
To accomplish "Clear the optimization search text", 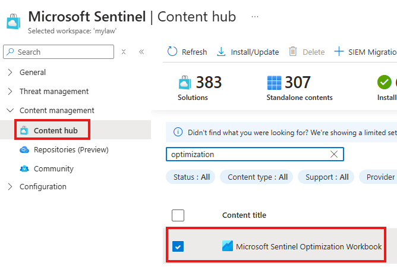I will [x=334, y=154].
